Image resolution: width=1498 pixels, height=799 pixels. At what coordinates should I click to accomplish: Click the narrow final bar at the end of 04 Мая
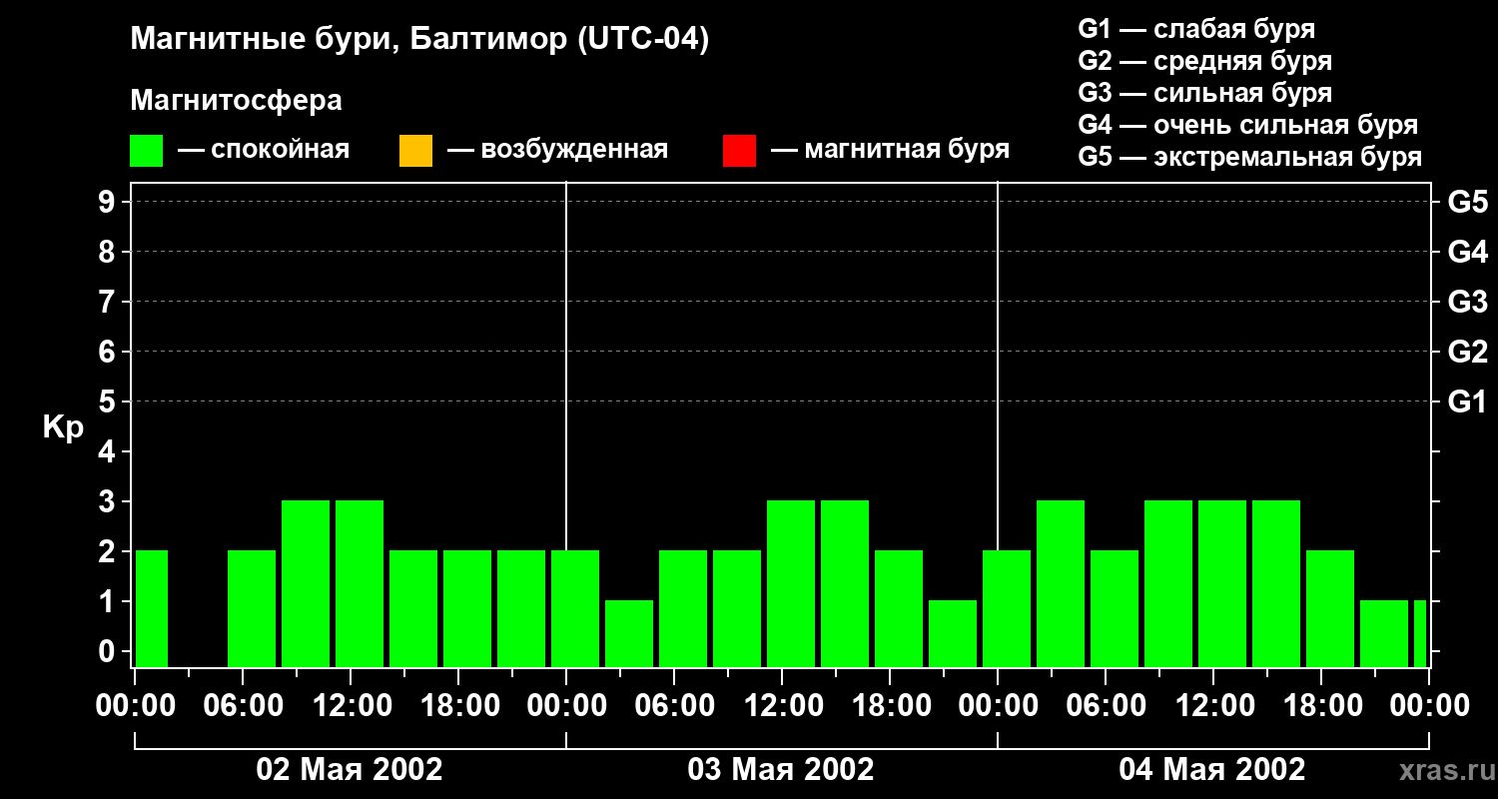pyautogui.click(x=1420, y=633)
